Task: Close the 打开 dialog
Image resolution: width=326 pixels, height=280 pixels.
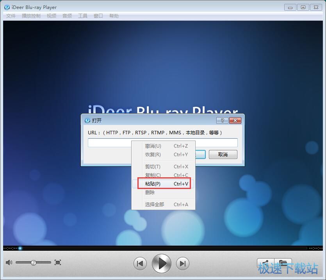Action: (235, 120)
